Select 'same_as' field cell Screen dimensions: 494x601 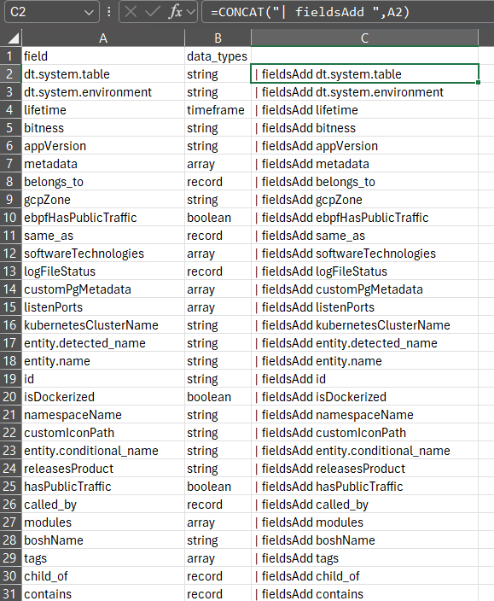103,236
